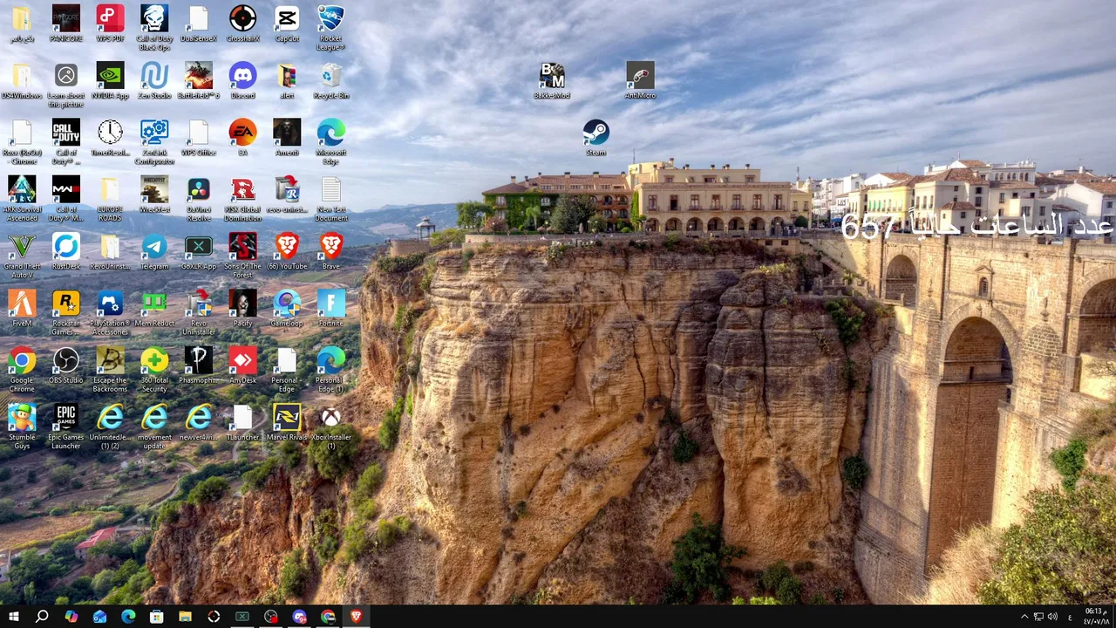The image size is (1116, 628).
Task: Select the Marvel Rivals desktop icon
Action: [x=287, y=421]
